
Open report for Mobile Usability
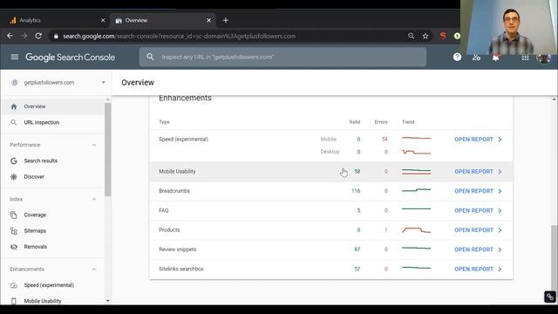478,172
